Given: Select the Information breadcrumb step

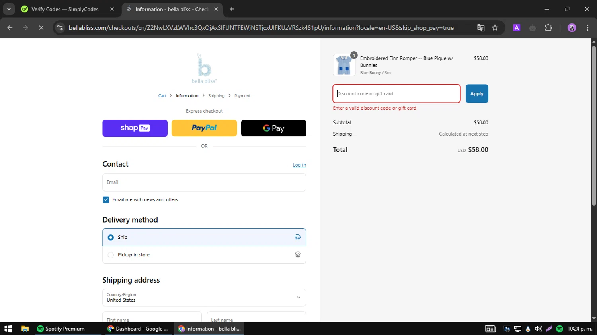Looking at the screenshot, I should 187,96.
